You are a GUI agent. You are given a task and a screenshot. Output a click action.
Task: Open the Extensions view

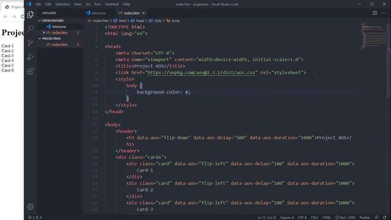(x=31, y=71)
